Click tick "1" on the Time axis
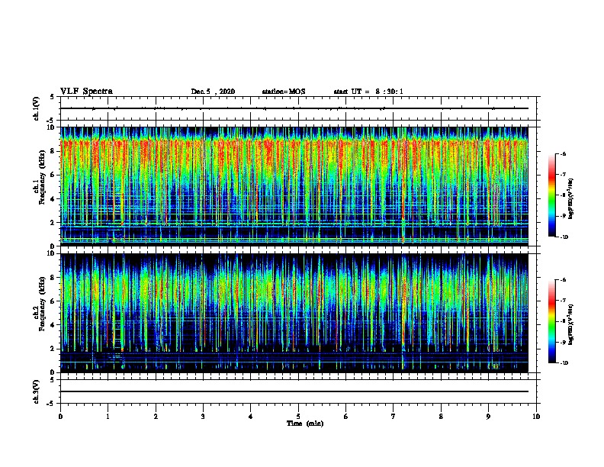 point(108,417)
